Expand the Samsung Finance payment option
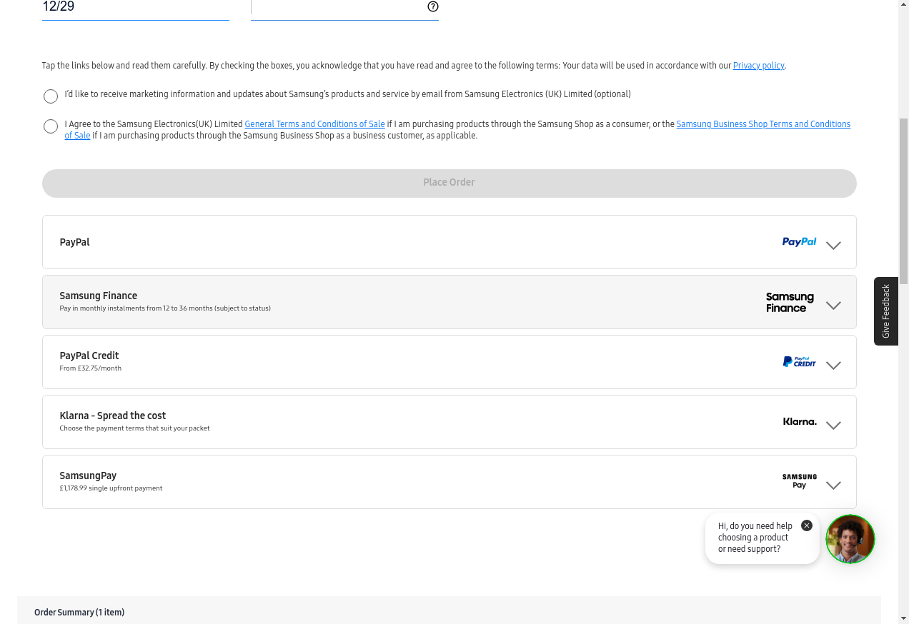This screenshot has height=624, width=909. [833, 305]
